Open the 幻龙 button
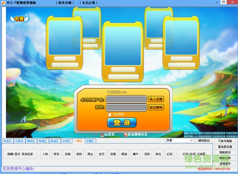Screen dimensions: 238x174 pyautogui.click(x=169, y=154)
